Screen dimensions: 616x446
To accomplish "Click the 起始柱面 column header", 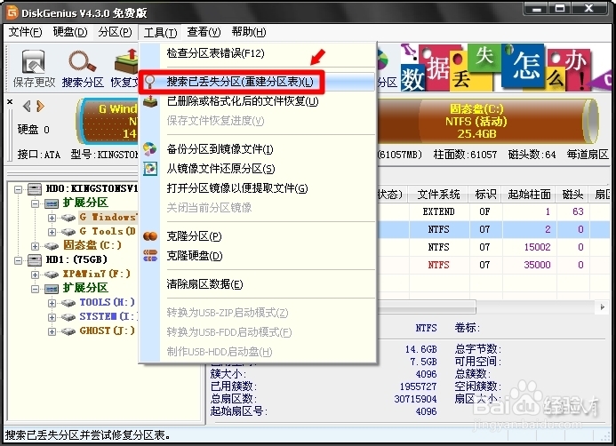I will 529,195.
